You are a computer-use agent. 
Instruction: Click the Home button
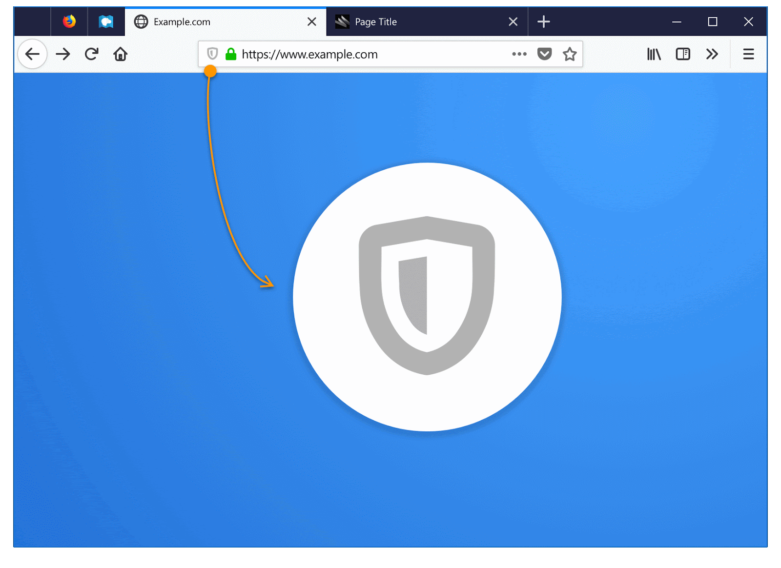(x=121, y=54)
